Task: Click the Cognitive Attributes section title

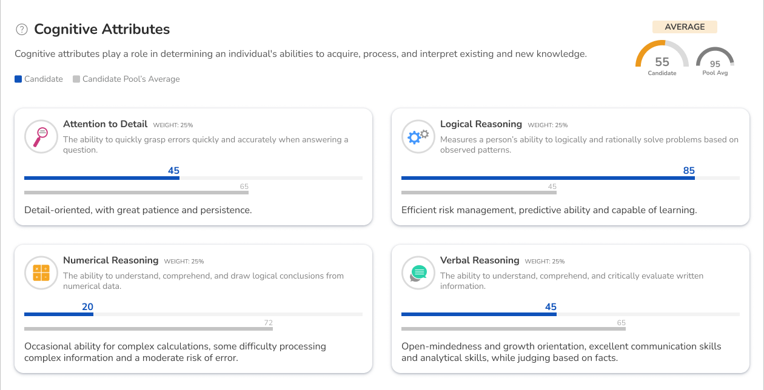Action: tap(102, 29)
